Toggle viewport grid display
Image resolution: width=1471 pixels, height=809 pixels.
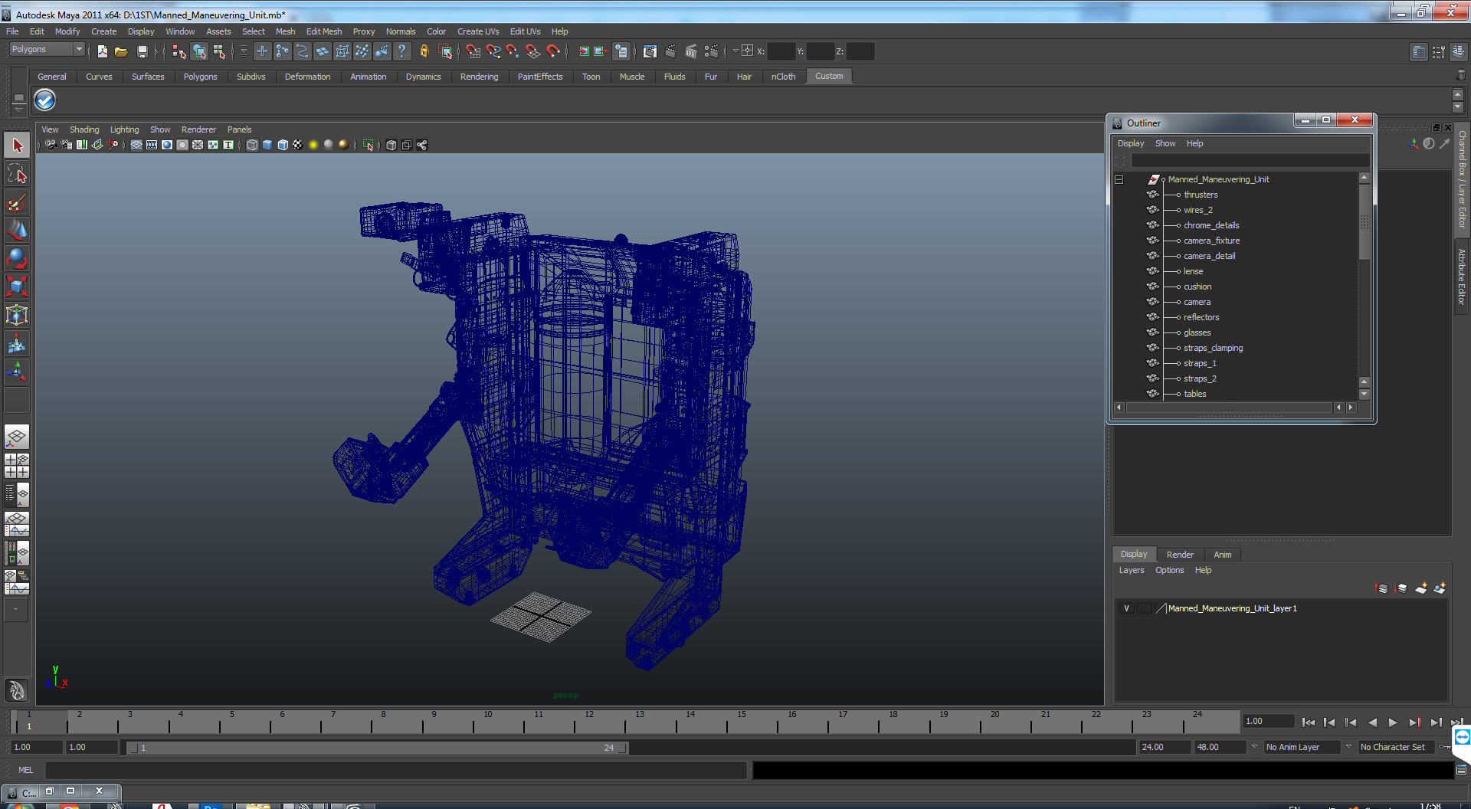tap(136, 145)
